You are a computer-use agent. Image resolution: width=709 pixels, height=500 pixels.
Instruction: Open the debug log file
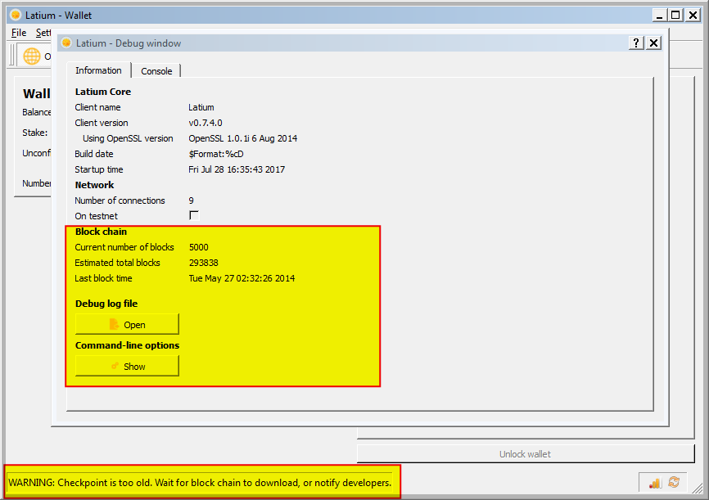[127, 325]
